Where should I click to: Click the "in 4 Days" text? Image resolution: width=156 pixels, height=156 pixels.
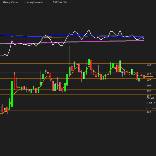(x=151, y=108)
